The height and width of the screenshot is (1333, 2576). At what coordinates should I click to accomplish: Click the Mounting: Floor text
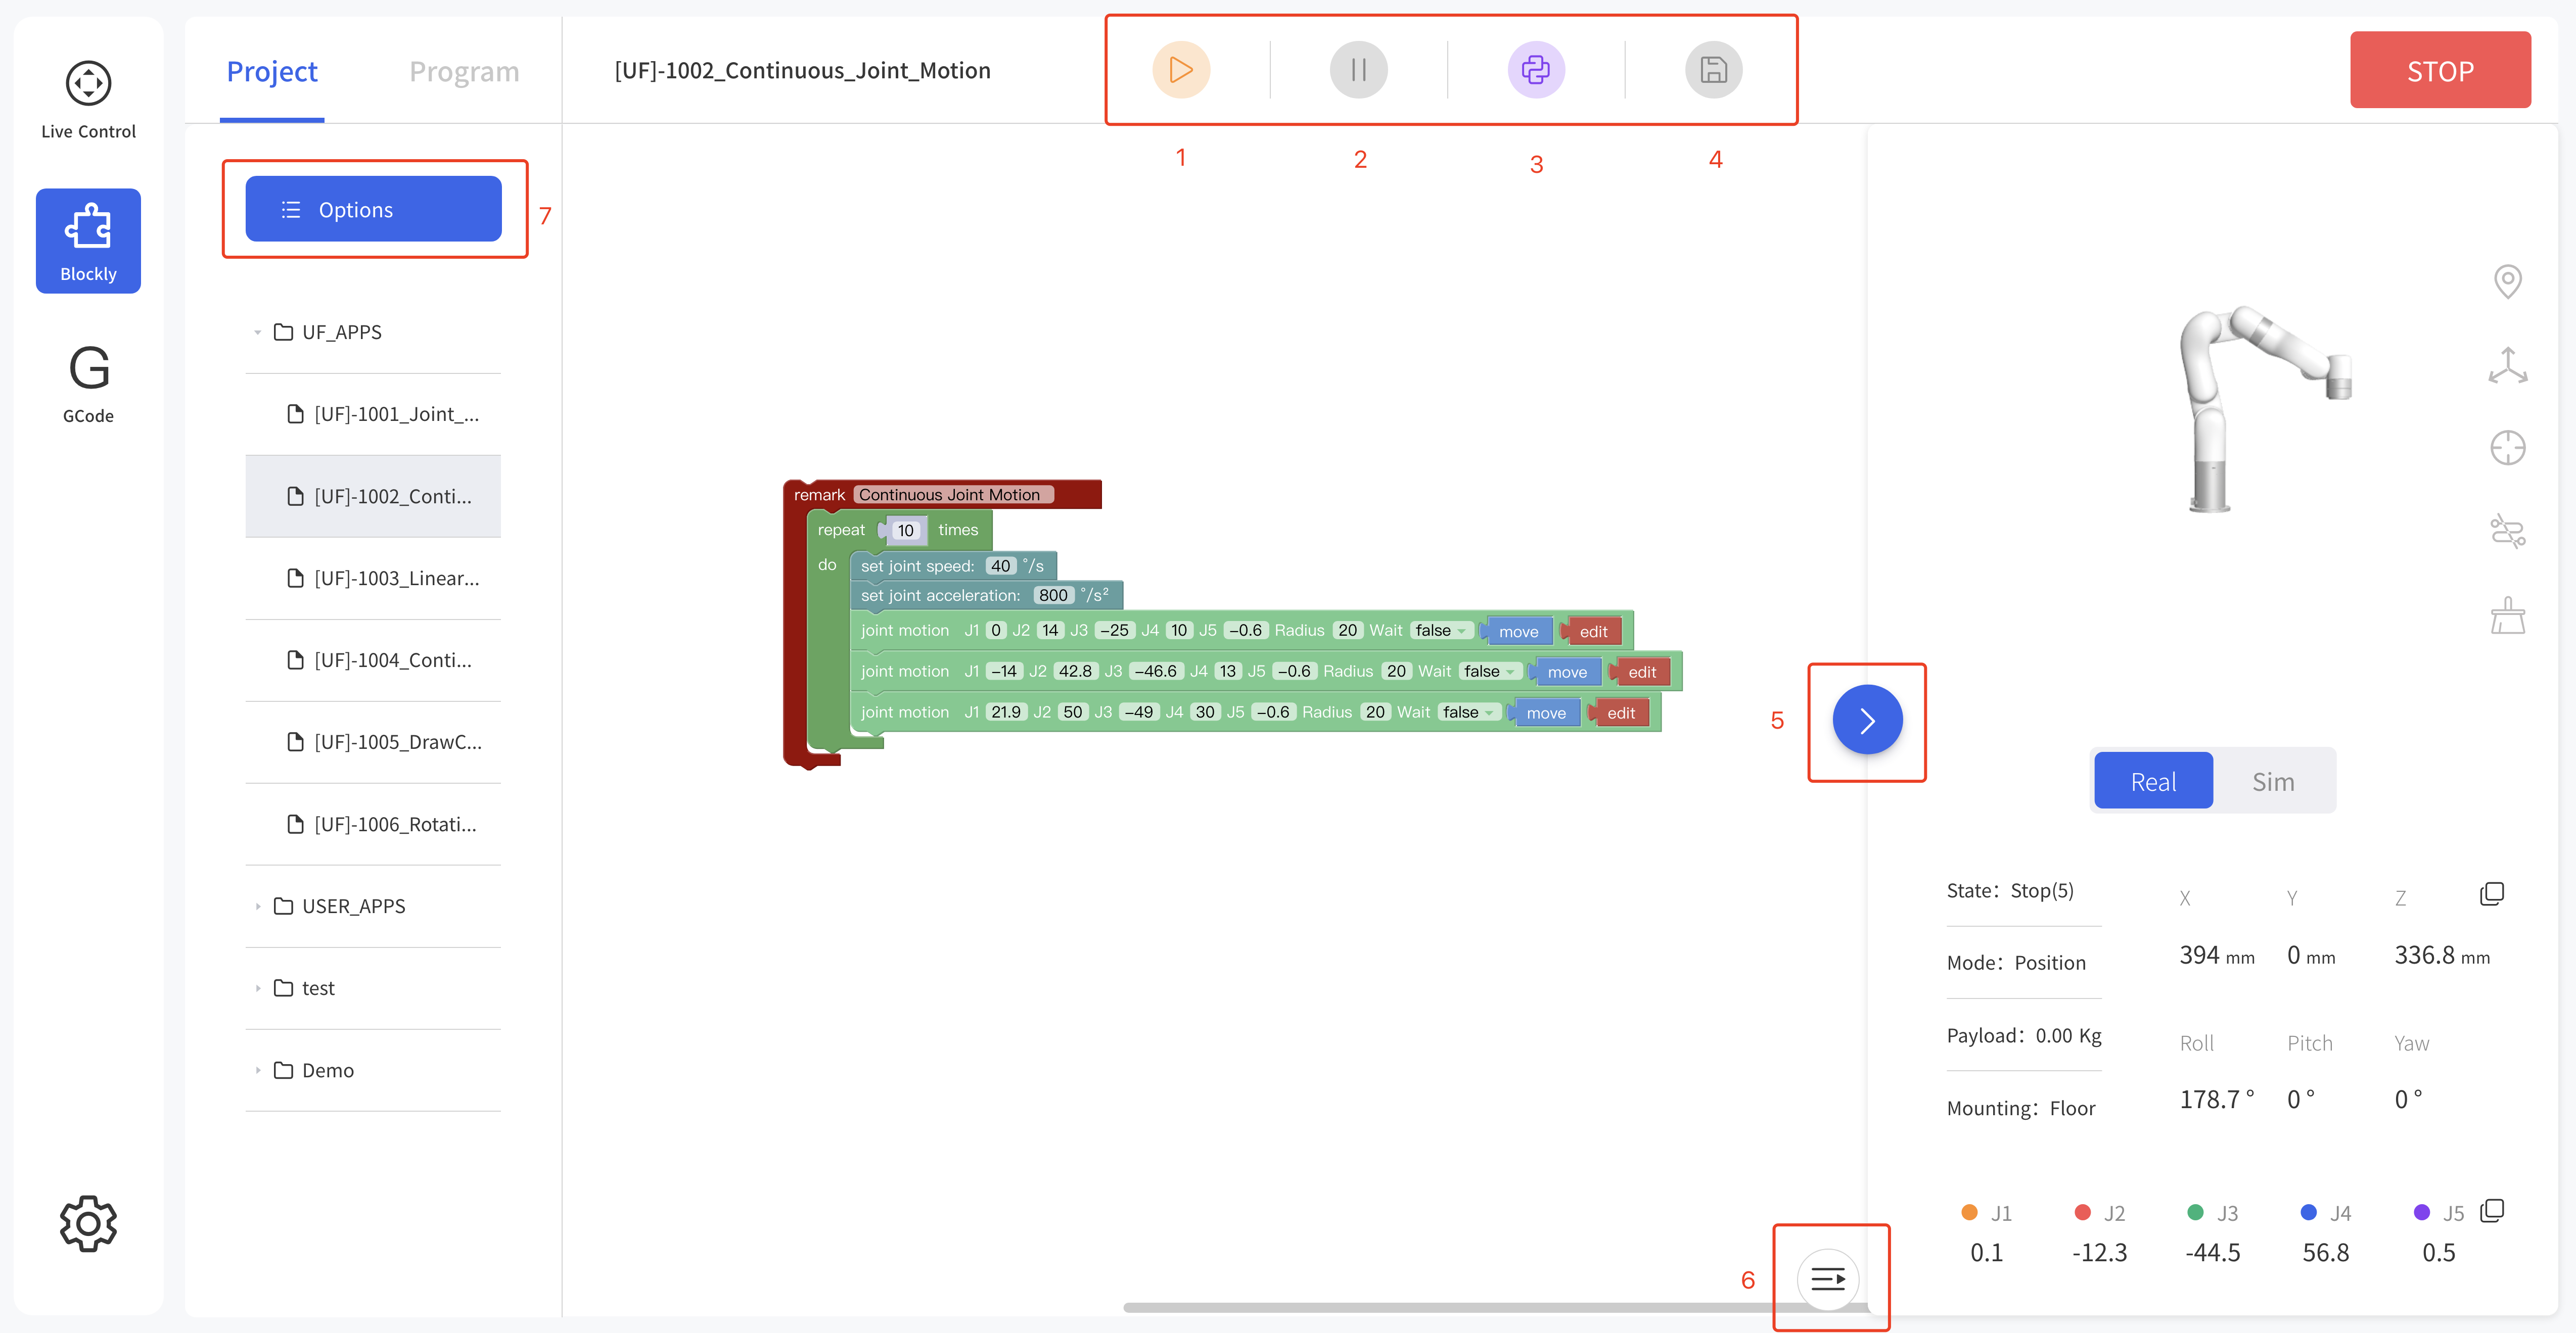click(x=2021, y=1108)
